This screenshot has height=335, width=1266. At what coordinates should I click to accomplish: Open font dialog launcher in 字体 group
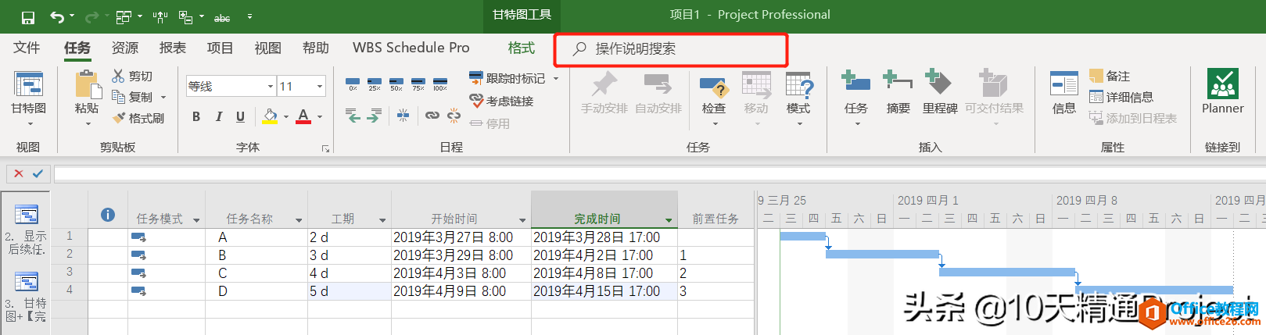326,148
